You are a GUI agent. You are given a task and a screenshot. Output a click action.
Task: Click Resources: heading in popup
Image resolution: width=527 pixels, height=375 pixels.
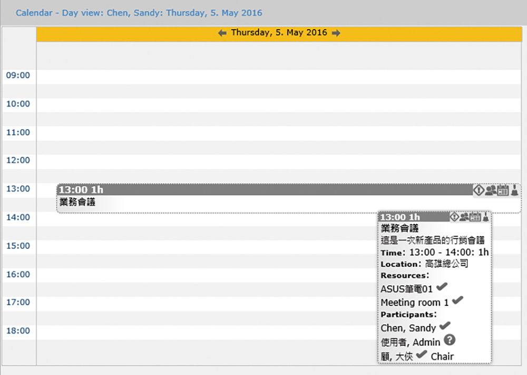tap(405, 275)
